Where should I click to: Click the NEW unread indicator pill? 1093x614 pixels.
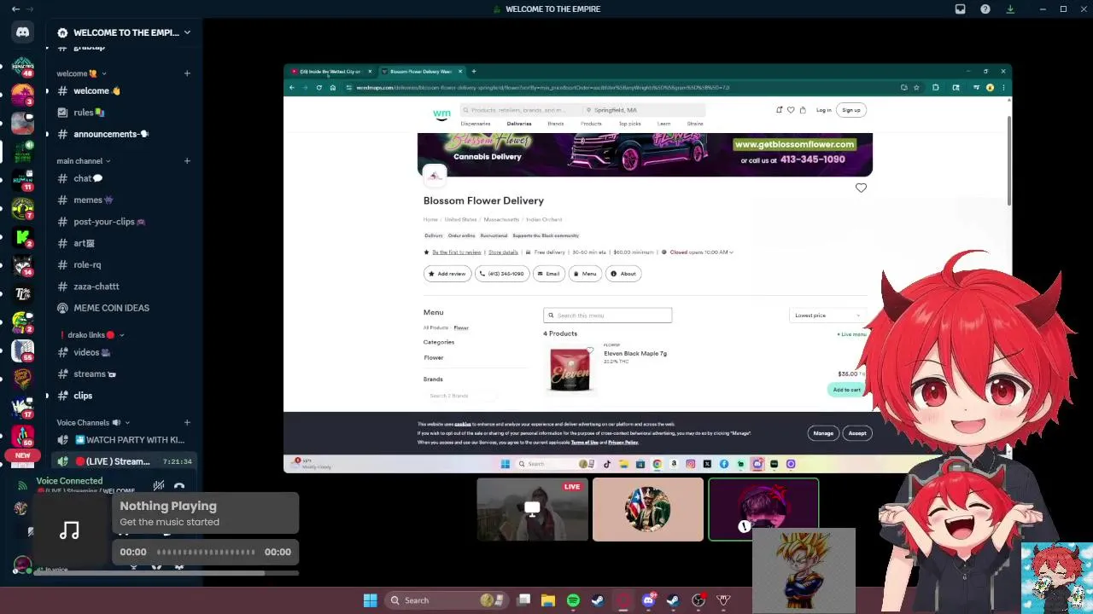coord(22,455)
